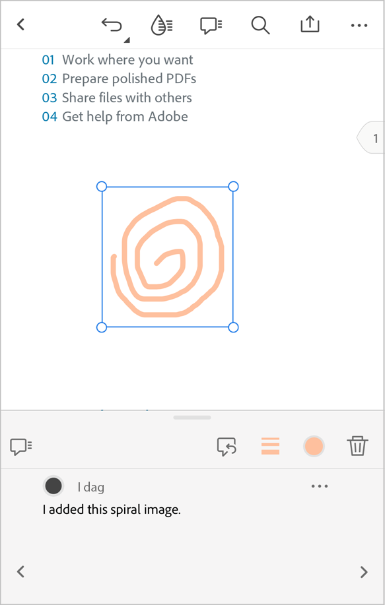Open the overflow menu with three dots
This screenshot has width=385, height=605.
[x=359, y=24]
